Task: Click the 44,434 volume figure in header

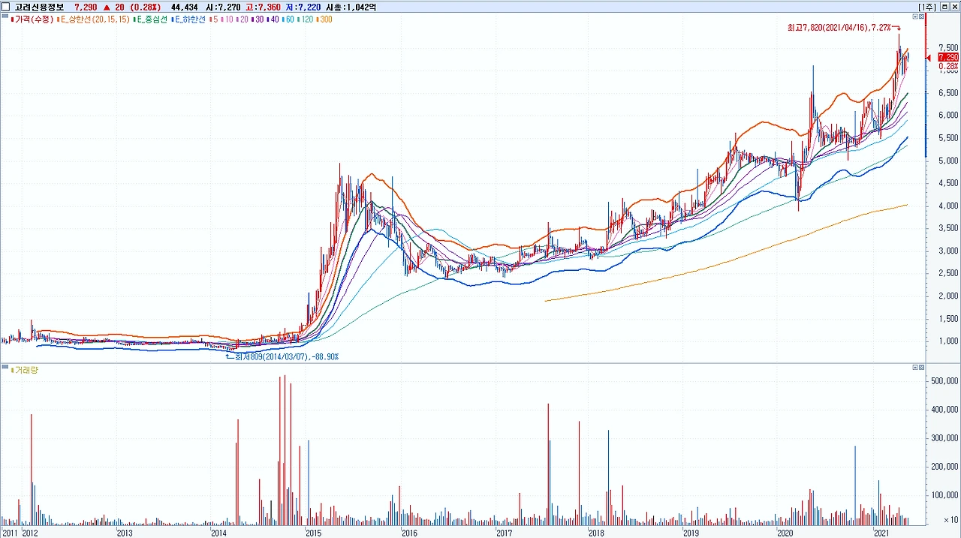Action: pyautogui.click(x=185, y=7)
